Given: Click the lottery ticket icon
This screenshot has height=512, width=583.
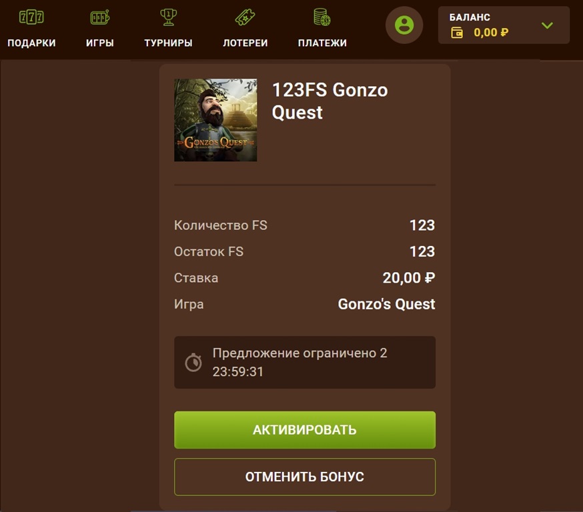Looking at the screenshot, I should pos(245,17).
